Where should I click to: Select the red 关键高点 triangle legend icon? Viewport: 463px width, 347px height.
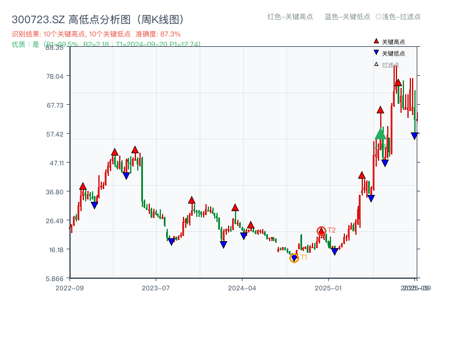(x=375, y=40)
